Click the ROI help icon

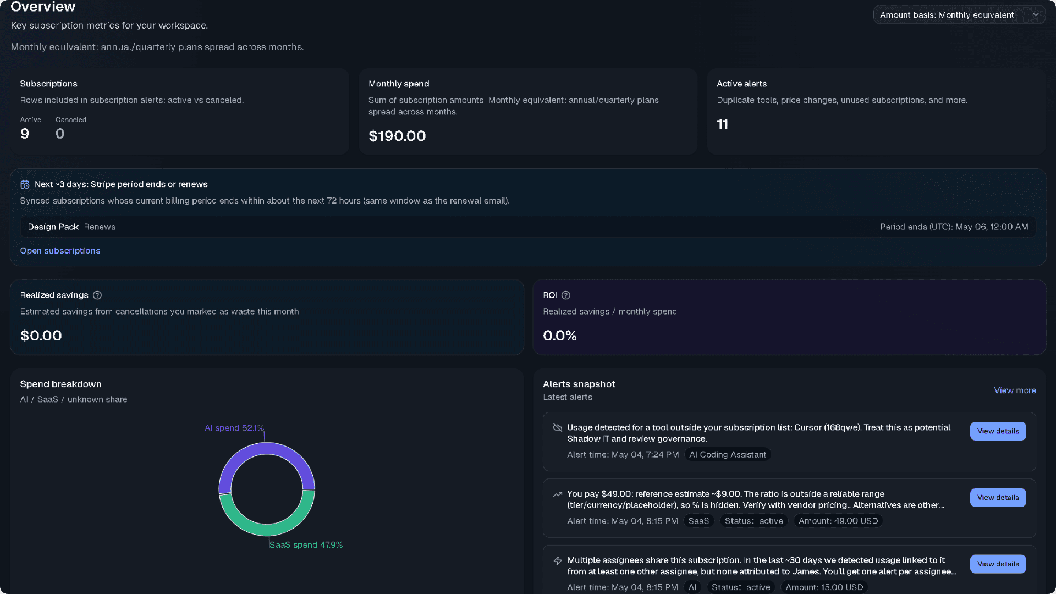pyautogui.click(x=566, y=295)
